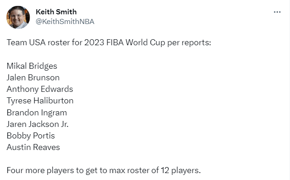Click the 'Team USA roster' header line
The height and width of the screenshot is (180, 290).
click(x=109, y=42)
